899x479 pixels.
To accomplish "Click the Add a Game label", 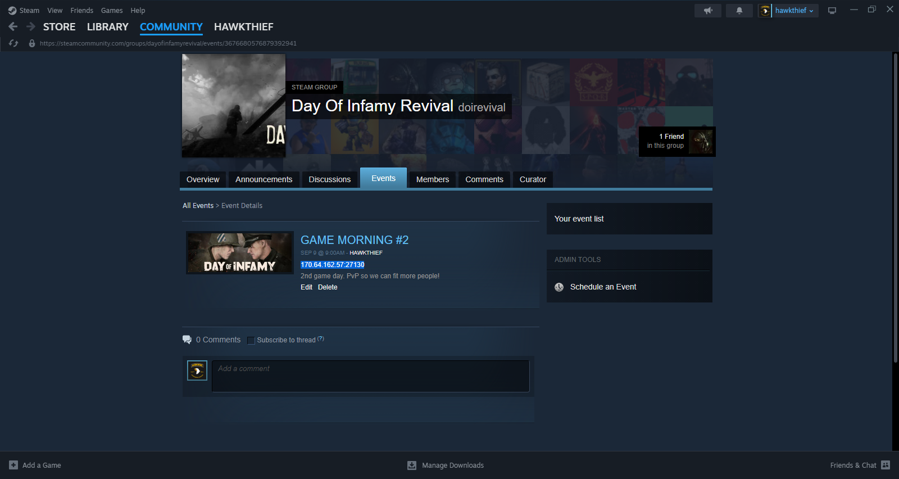I will tap(42, 465).
